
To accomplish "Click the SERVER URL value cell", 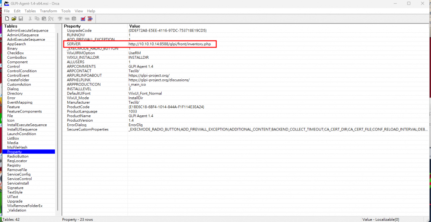I will click(x=170, y=44).
